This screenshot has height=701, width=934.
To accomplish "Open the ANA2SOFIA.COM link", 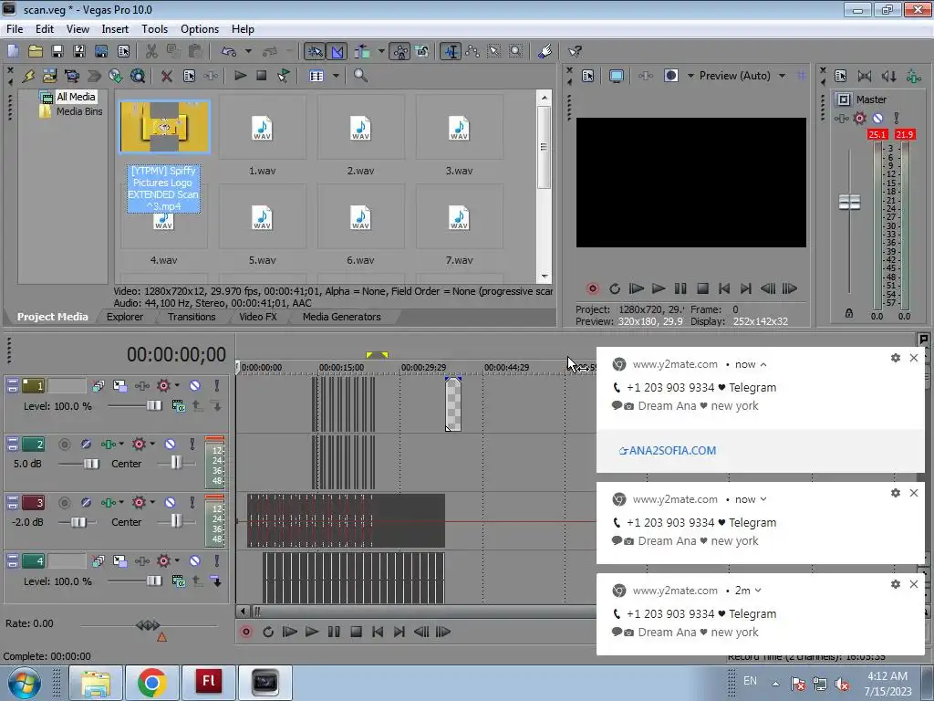I will pos(668,451).
